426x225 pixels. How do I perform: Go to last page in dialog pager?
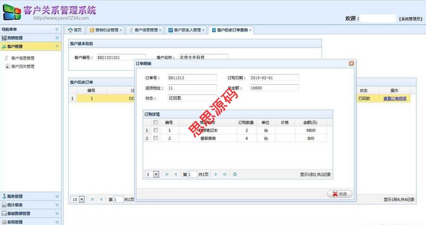tap(225, 175)
